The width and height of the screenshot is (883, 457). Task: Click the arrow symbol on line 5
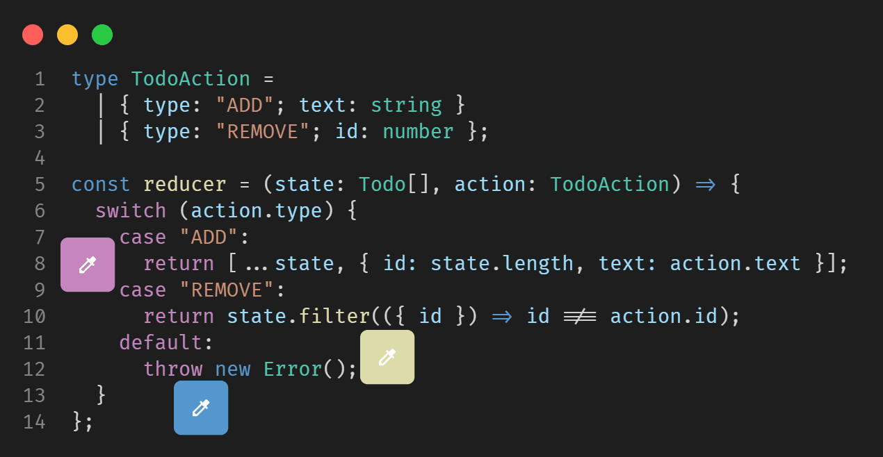pyautogui.click(x=704, y=184)
